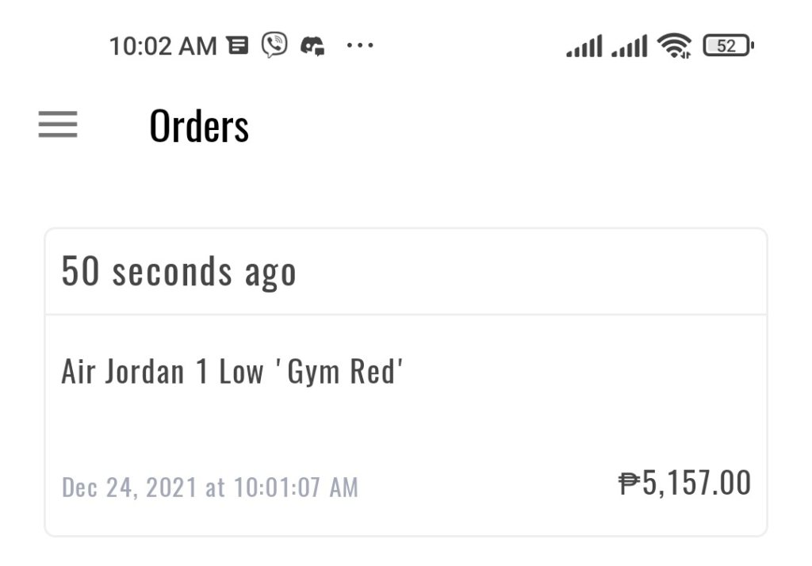
Task: Tap the 'ago' word in order header
Action: click(270, 273)
